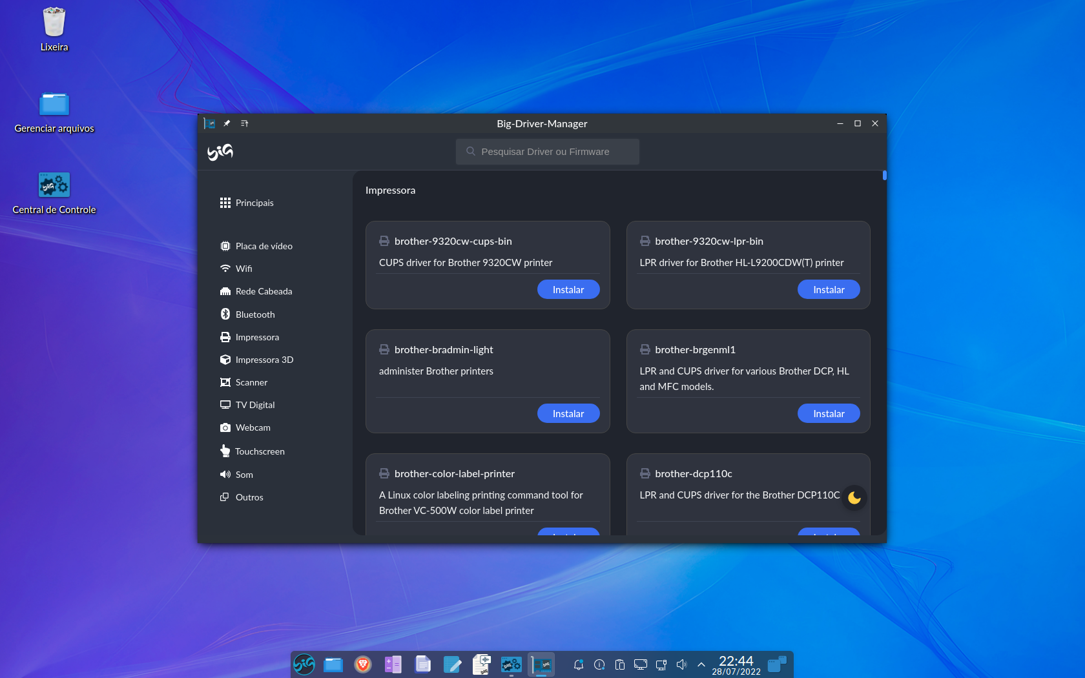This screenshot has height=678, width=1085.
Task: Install brother-9320cw-cups-bin driver
Action: pyautogui.click(x=568, y=289)
